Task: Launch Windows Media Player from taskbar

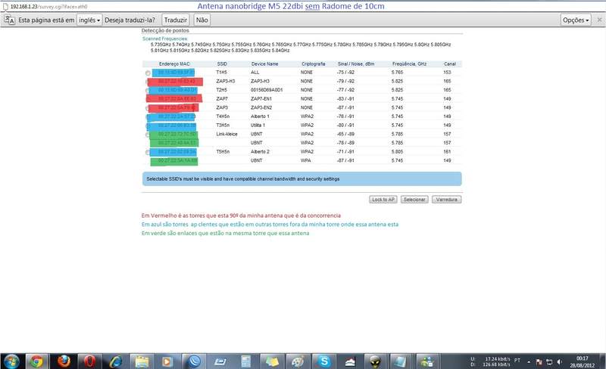Action: (x=167, y=361)
